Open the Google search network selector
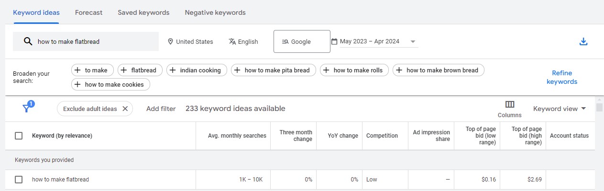 click(x=301, y=41)
